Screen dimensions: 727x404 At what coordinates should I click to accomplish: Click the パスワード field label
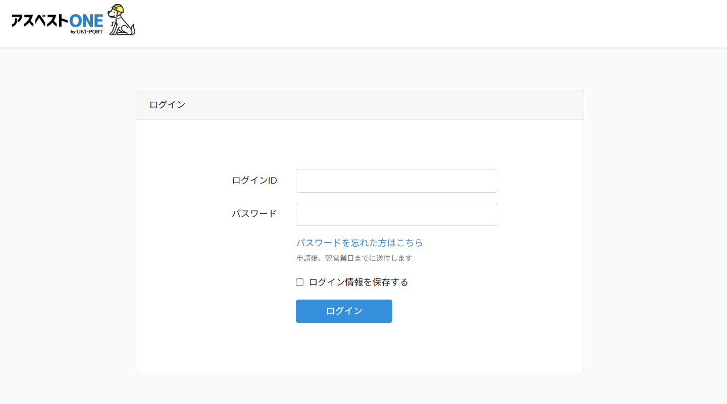click(x=254, y=213)
